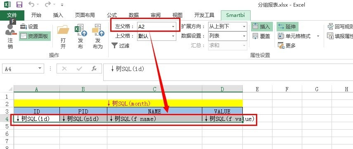
Task: Toggle the 插入 insert mode button
Action: pos(262,26)
